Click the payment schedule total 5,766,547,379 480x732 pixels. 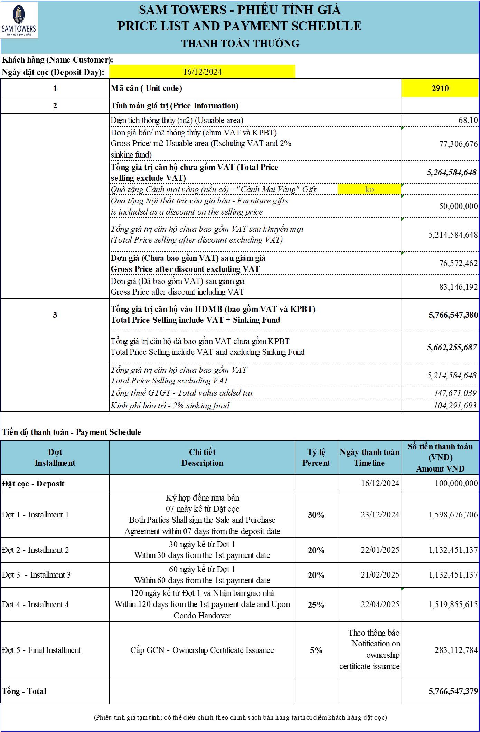[x=453, y=691]
